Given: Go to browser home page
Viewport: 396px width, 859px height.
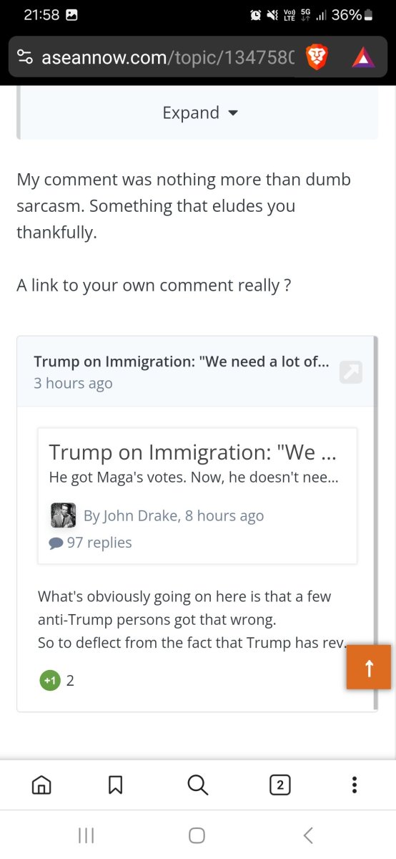Looking at the screenshot, I should point(41,785).
